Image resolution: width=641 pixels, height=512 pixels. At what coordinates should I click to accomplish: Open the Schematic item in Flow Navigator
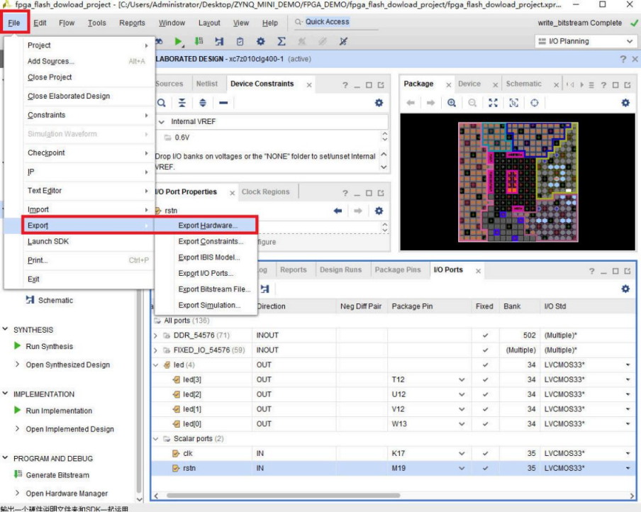pos(55,301)
